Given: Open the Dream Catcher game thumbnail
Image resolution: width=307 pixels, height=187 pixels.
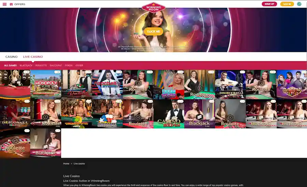Looking at the screenshot, I should (x=169, y=84).
